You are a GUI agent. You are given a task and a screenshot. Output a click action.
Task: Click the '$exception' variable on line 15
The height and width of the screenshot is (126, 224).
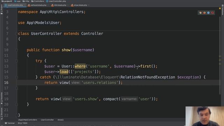coord(188,77)
